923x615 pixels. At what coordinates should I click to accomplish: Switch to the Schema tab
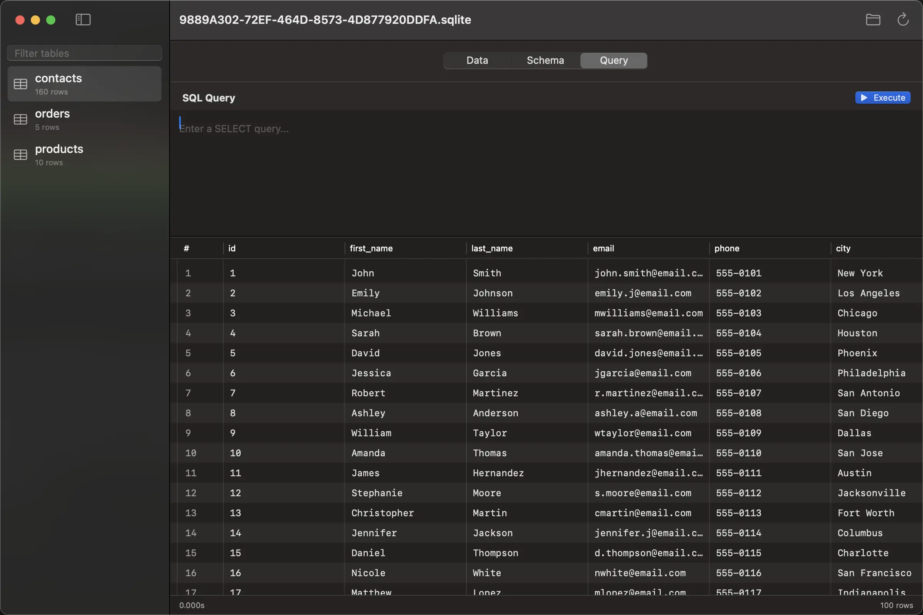(545, 60)
